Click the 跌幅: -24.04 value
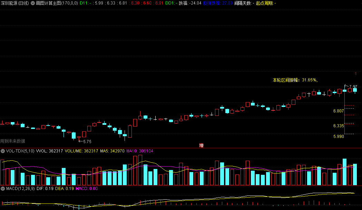Image resolution: width=362 pixels, height=210 pixels. tap(190, 3)
